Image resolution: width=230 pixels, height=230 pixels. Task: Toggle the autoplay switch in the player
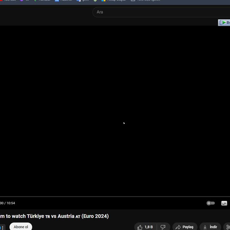point(211,203)
